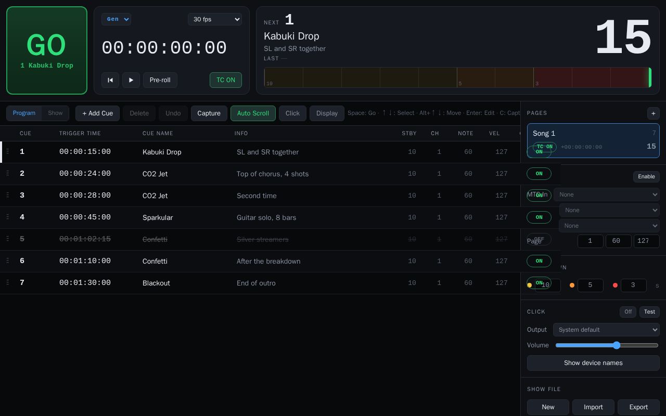This screenshot has width=666, height=416.
Task: Disable cue 2 using its ON toggle
Action: tap(539, 174)
